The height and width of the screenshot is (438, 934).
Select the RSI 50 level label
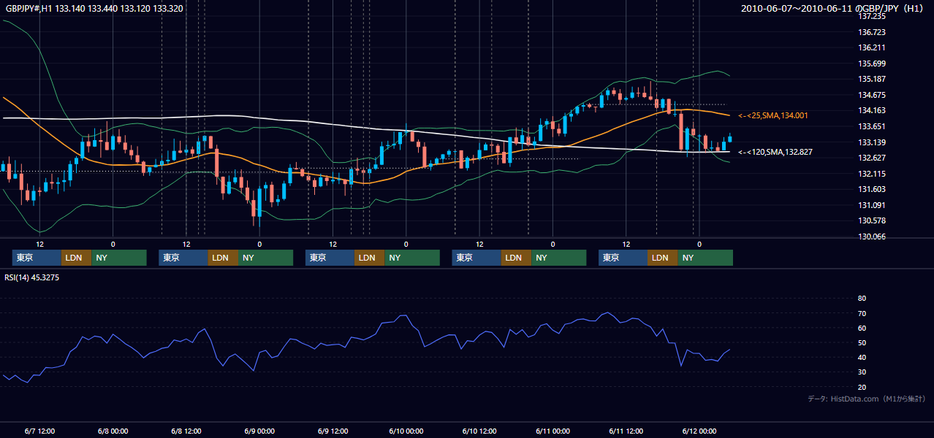click(x=862, y=342)
